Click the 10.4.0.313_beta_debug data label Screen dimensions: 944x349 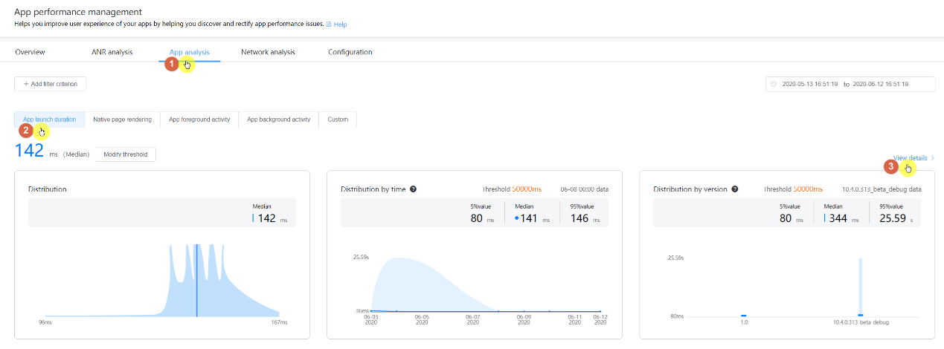click(882, 189)
